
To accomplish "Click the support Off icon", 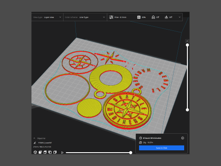I will 153,17.
